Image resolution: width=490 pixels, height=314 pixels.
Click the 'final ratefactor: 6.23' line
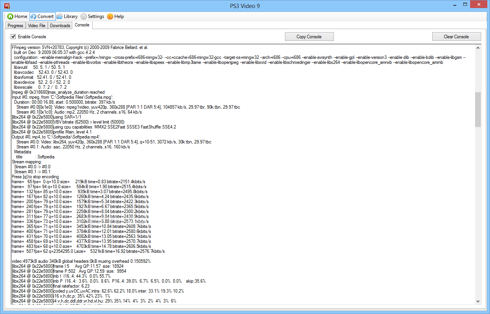point(51,286)
